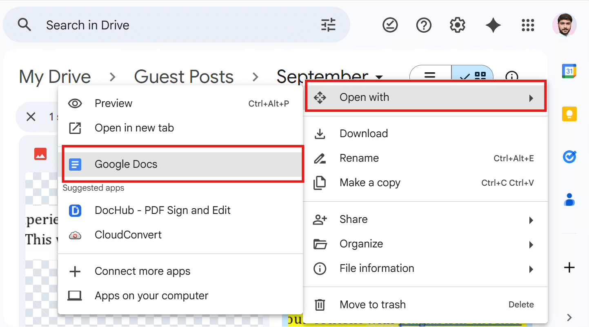Click the image file type icon

coord(40,154)
